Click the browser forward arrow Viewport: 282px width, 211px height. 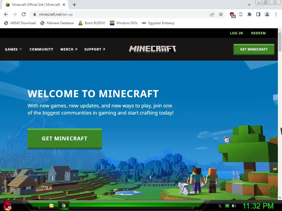click(15, 14)
